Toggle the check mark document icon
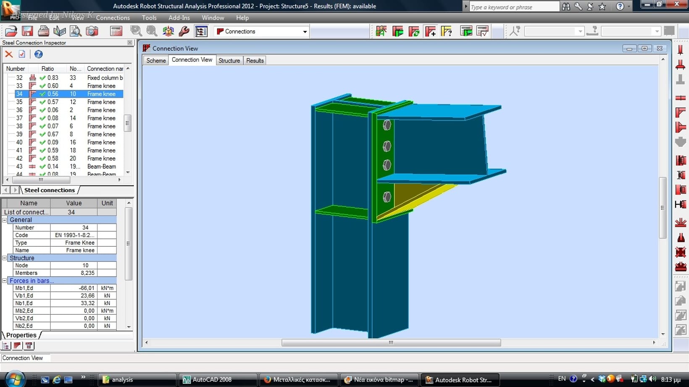689x387 pixels. coord(22,54)
